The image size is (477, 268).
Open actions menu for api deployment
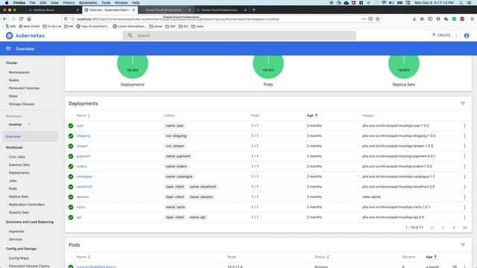point(464,217)
